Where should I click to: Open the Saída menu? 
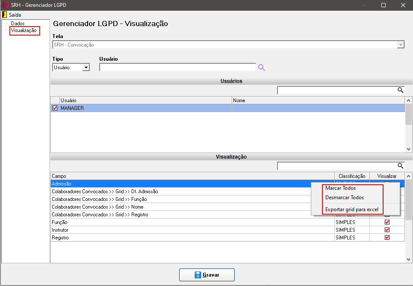click(15, 15)
